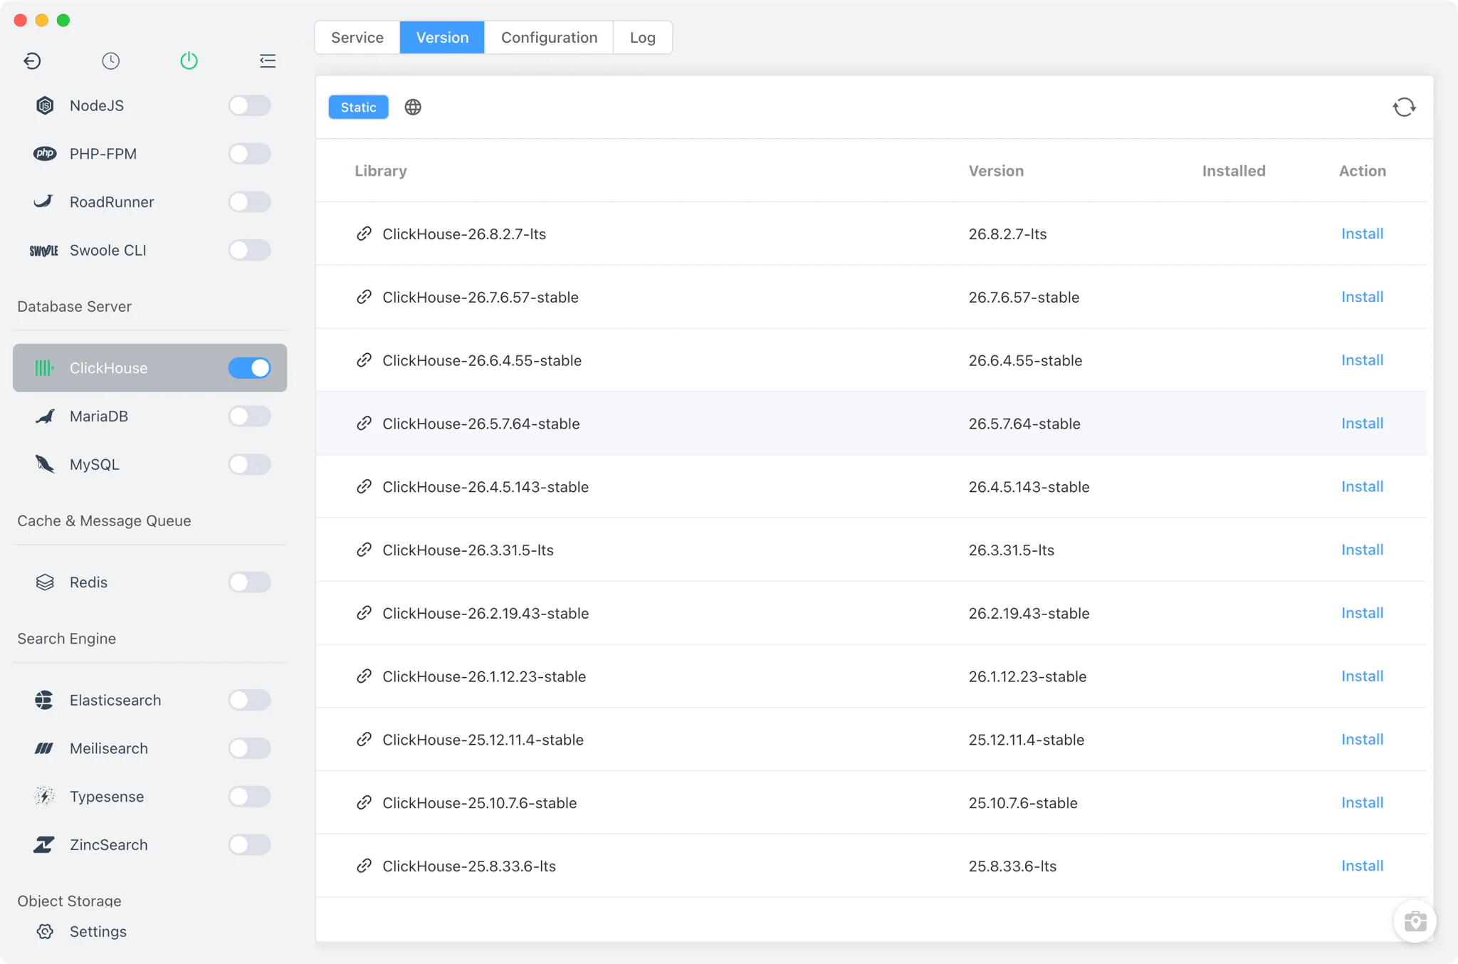
Task: Enable the RoadRunner toggle
Action: coord(249,201)
